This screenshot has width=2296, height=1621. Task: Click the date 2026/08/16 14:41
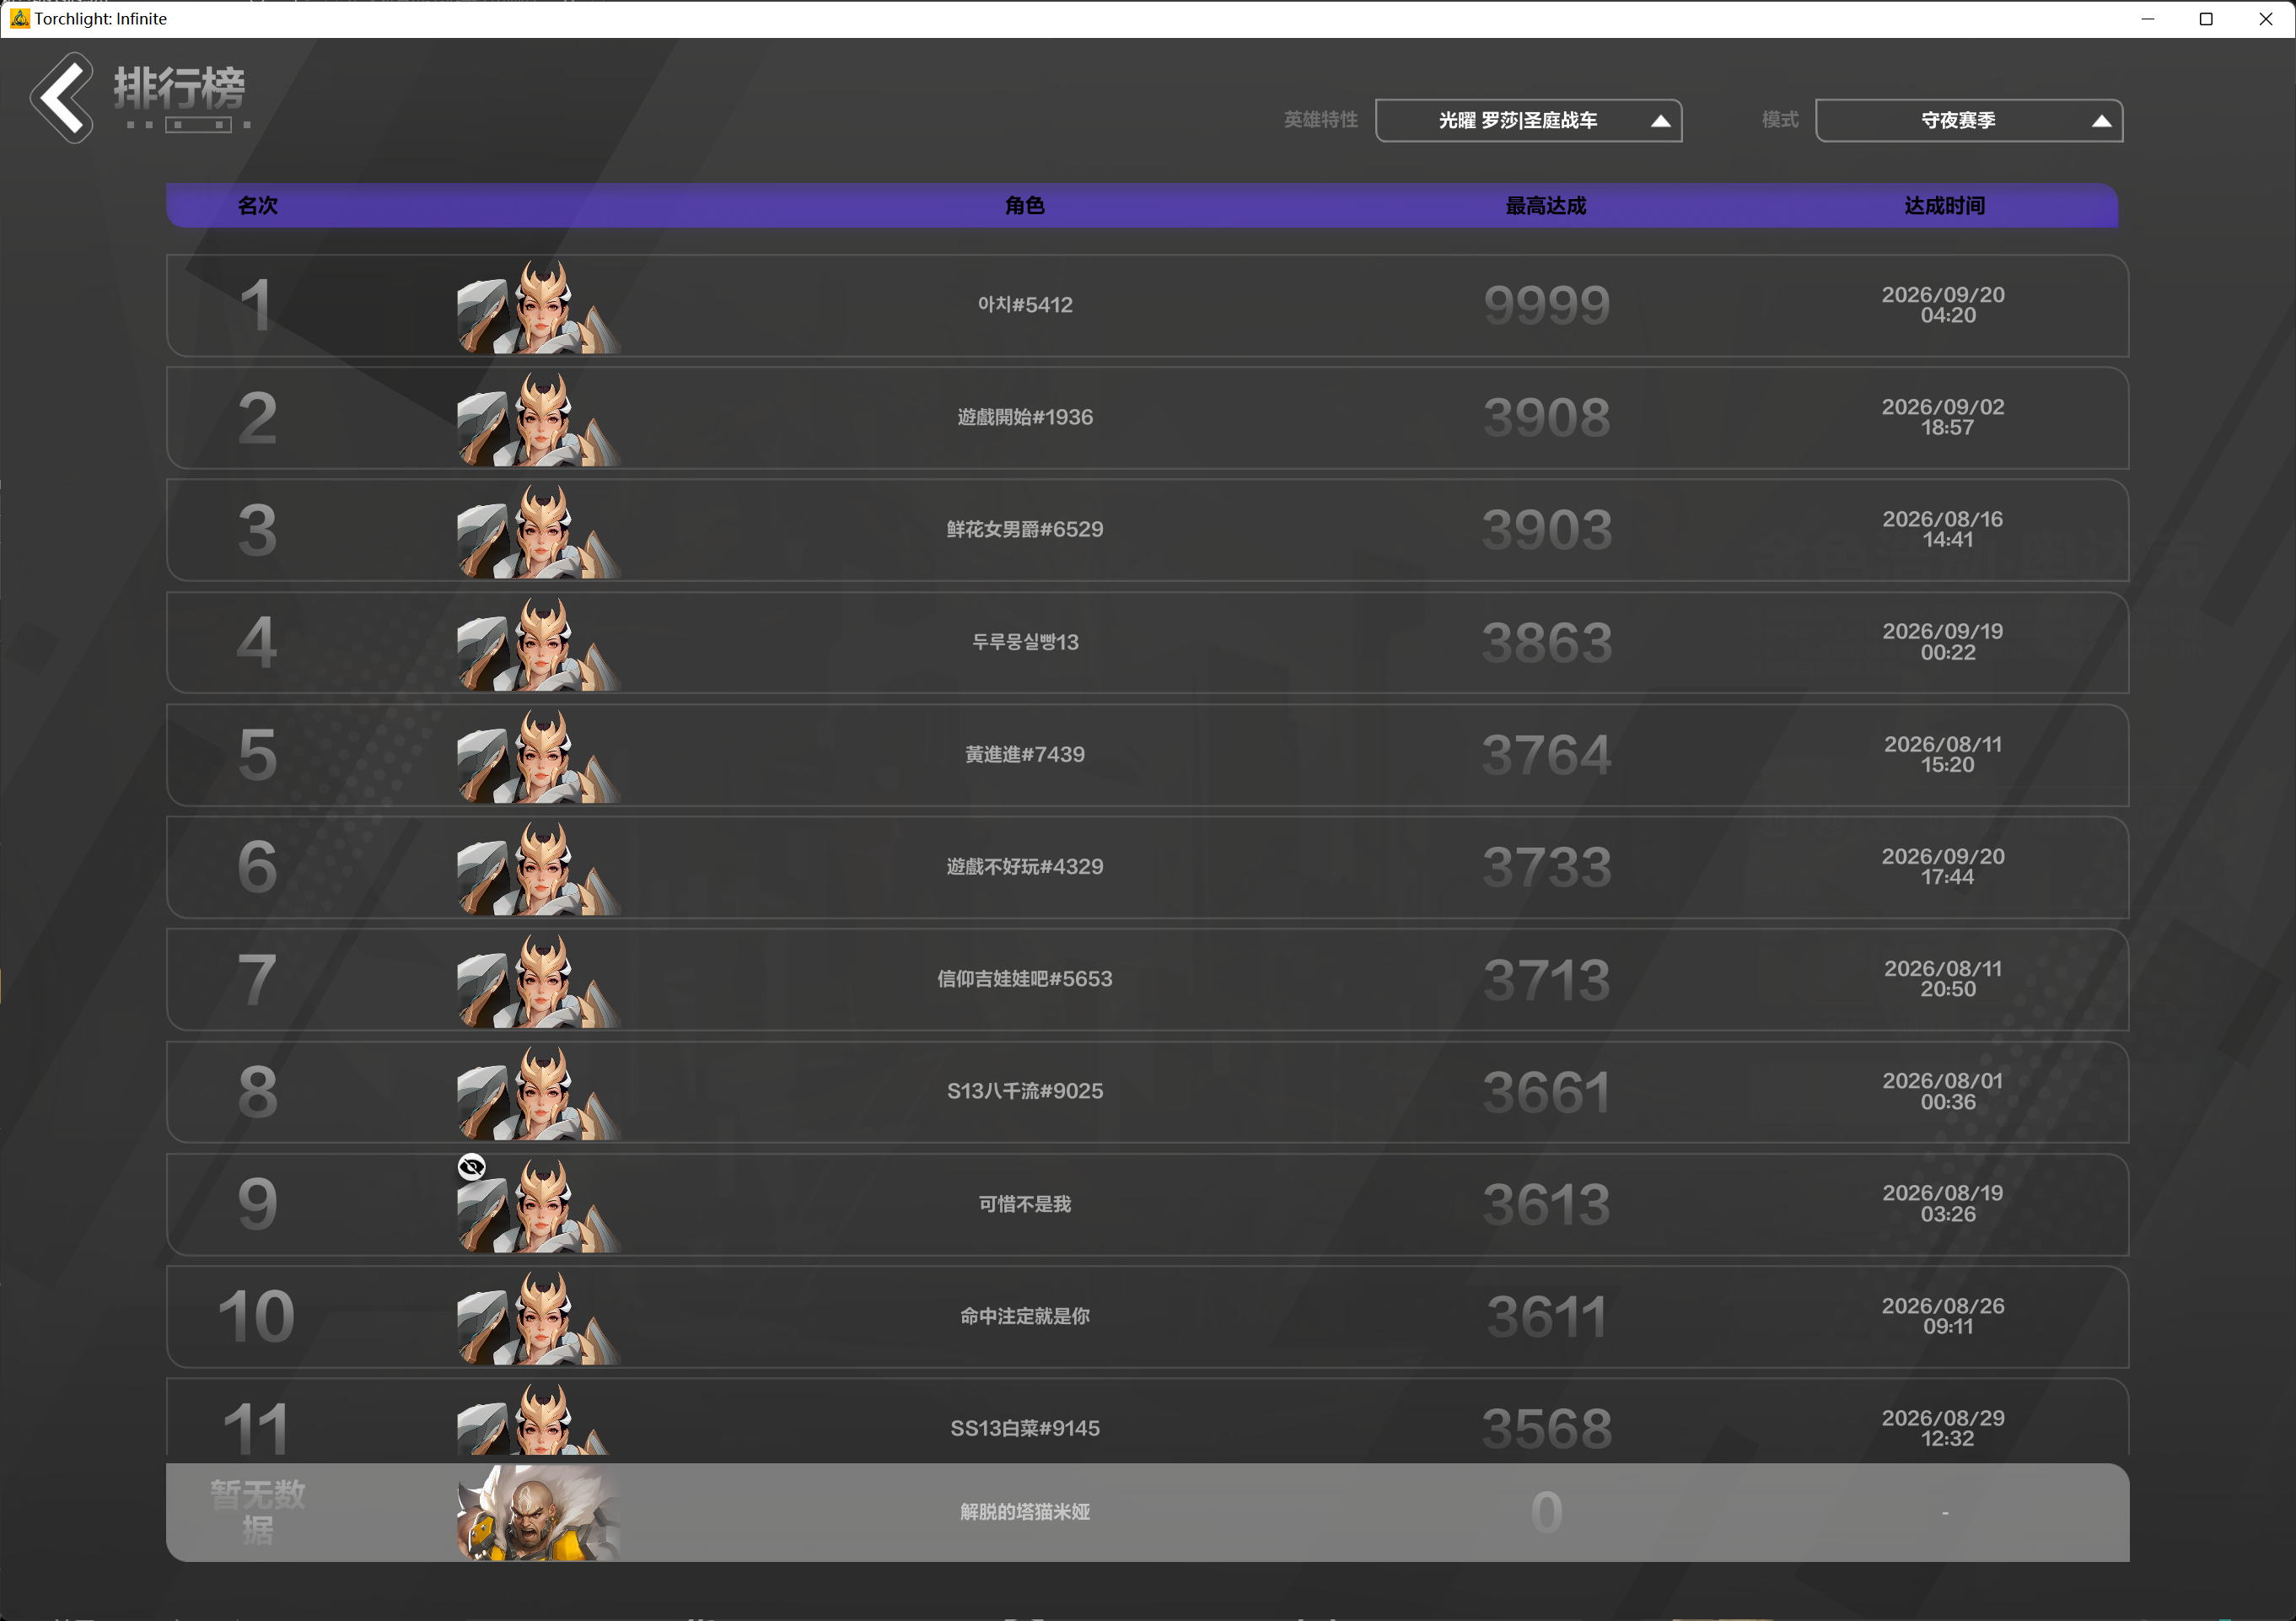(x=1944, y=529)
